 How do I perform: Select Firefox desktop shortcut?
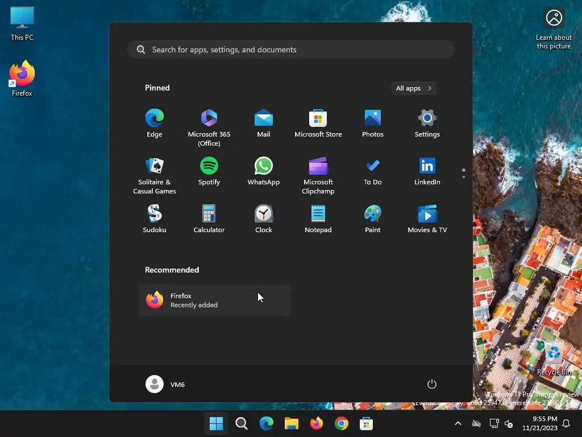coord(22,79)
